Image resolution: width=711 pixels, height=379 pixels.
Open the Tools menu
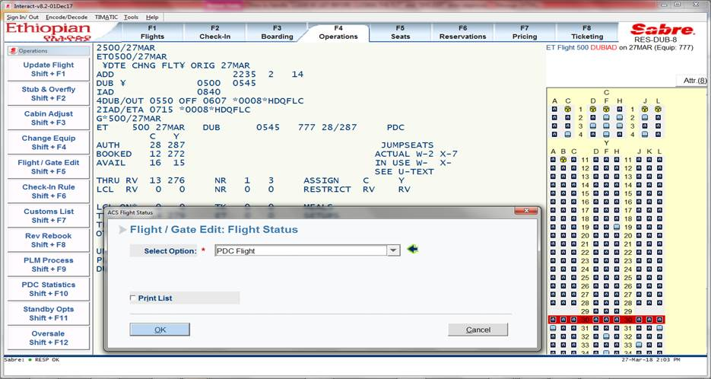tap(131, 18)
